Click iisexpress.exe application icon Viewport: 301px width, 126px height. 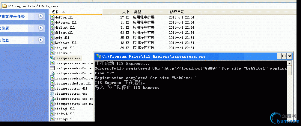52,58
